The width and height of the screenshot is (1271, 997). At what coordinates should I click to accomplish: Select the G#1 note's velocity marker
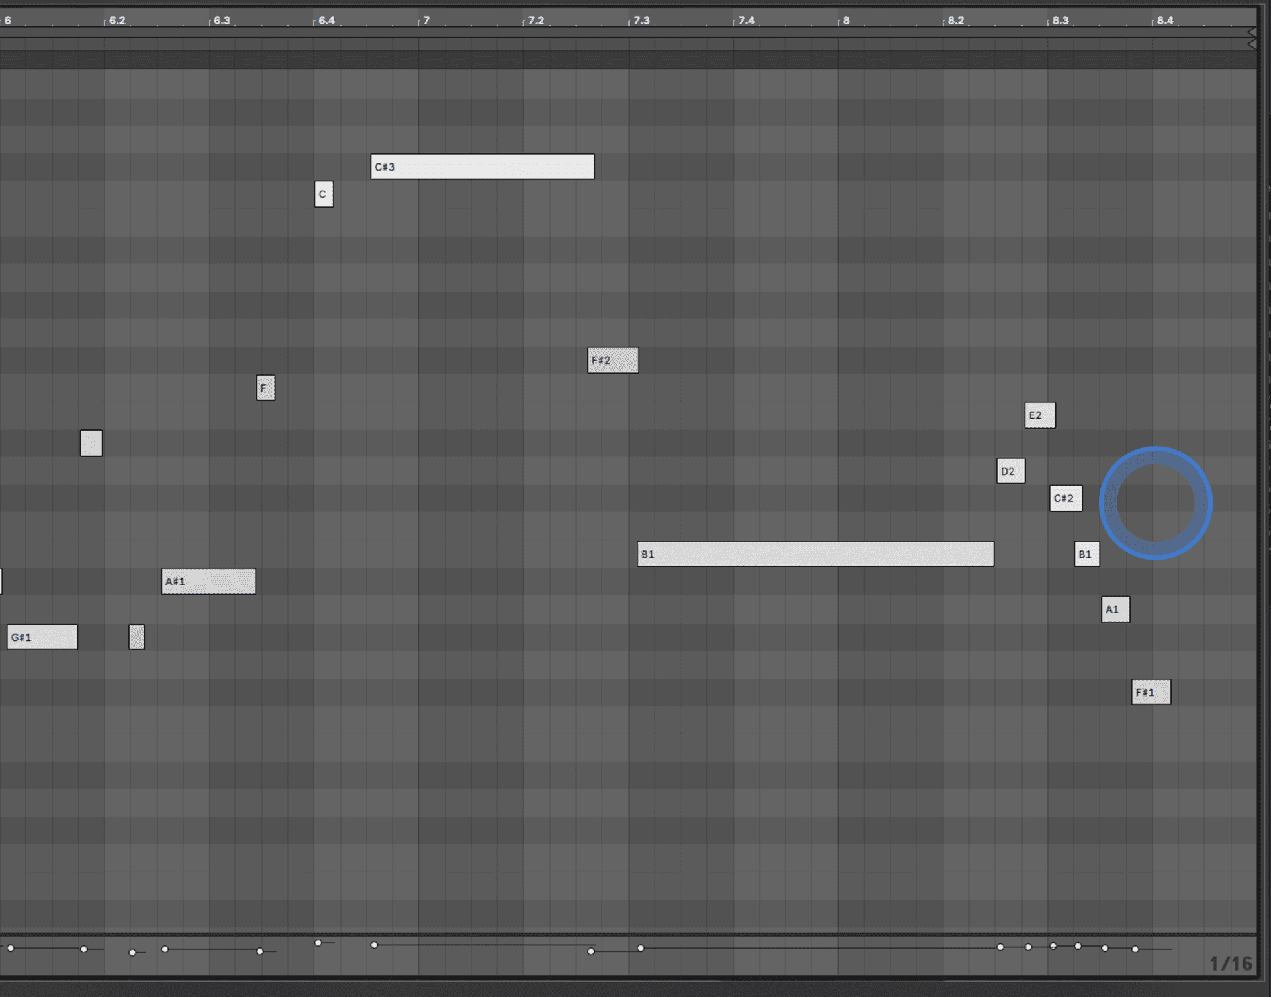(11, 949)
